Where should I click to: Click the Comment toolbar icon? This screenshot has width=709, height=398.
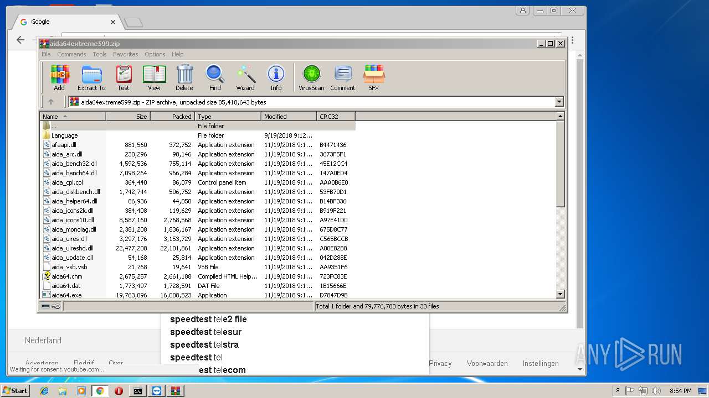343,78
